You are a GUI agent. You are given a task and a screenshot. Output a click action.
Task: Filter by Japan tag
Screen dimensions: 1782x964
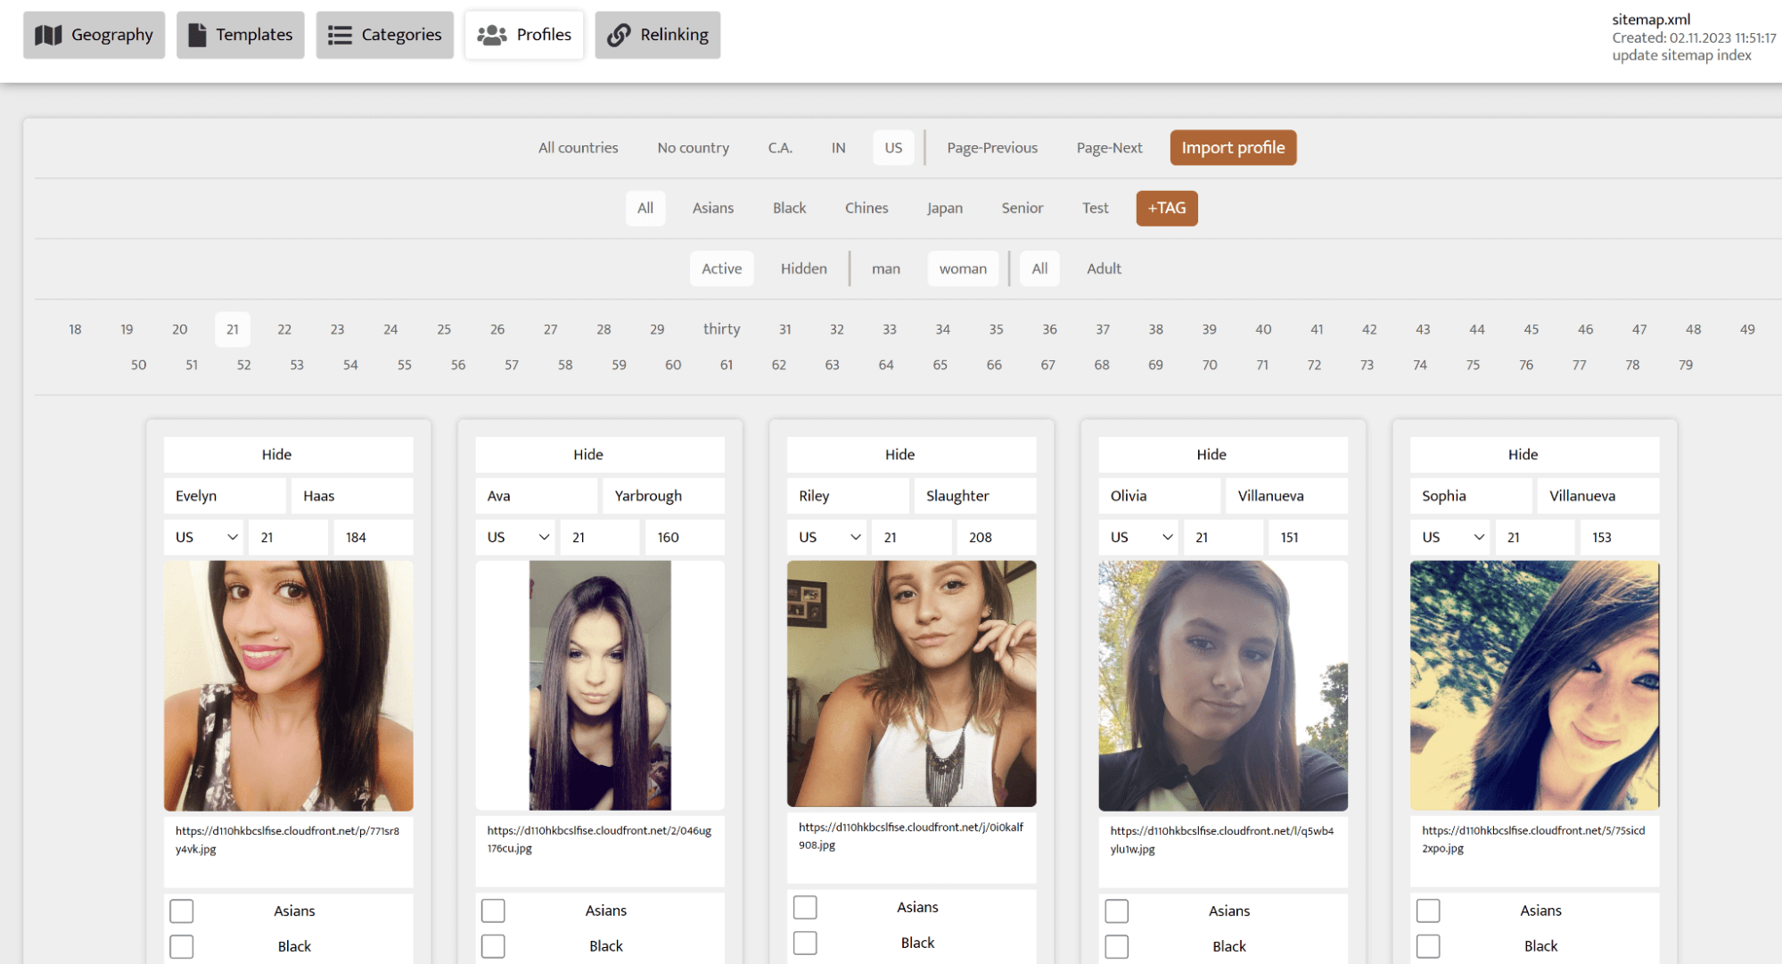coord(944,209)
